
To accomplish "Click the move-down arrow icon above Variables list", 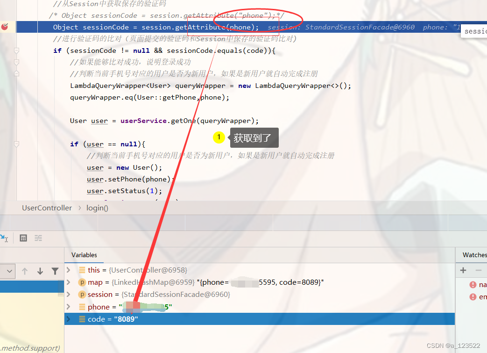I will pyautogui.click(x=39, y=270).
